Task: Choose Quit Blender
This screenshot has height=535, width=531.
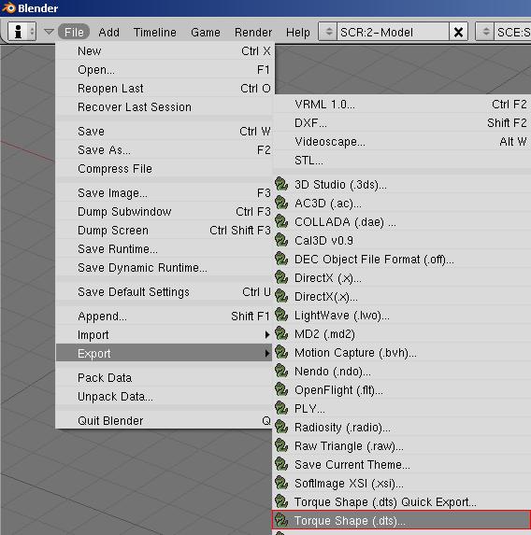Action: click(164, 420)
